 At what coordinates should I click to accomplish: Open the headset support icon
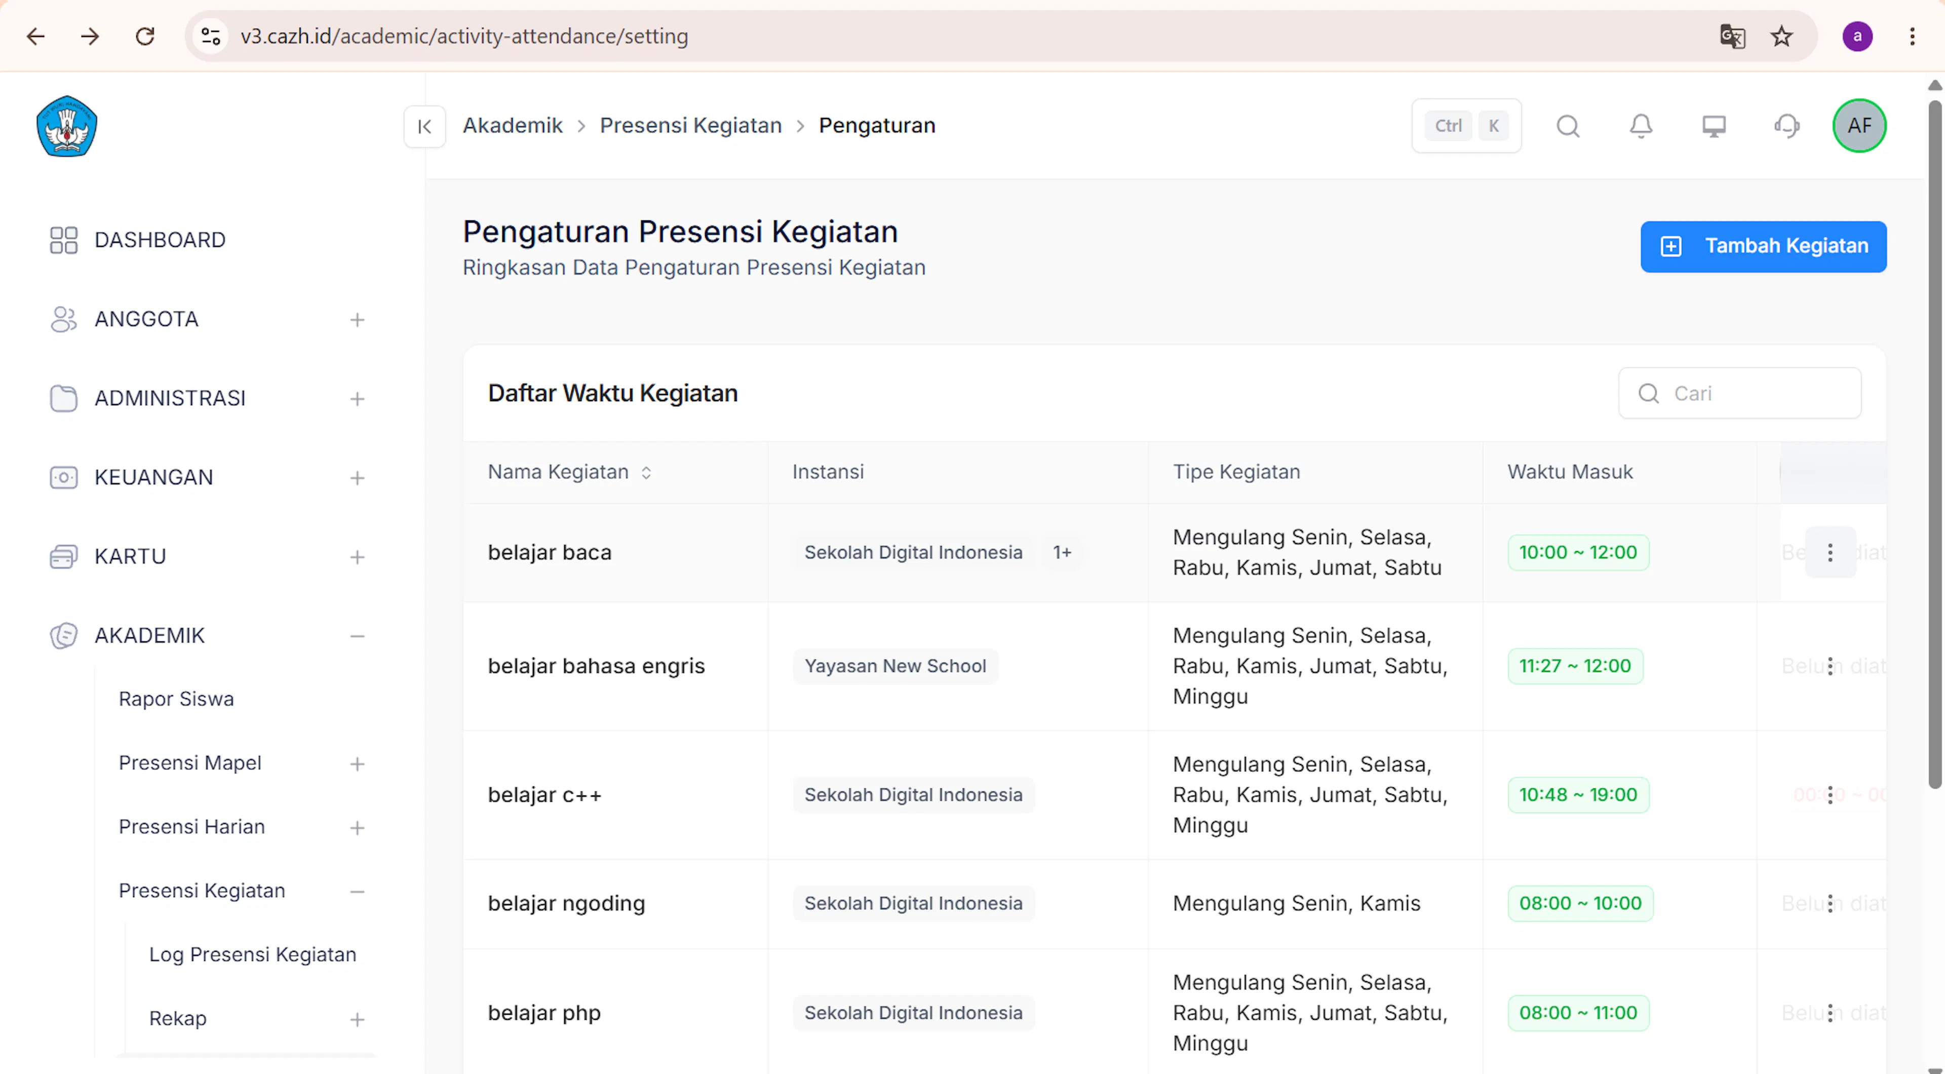1786,126
